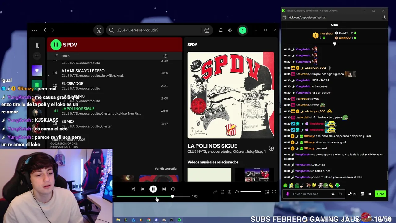
Task: Select track EL CREADOR
Action: 114,86
